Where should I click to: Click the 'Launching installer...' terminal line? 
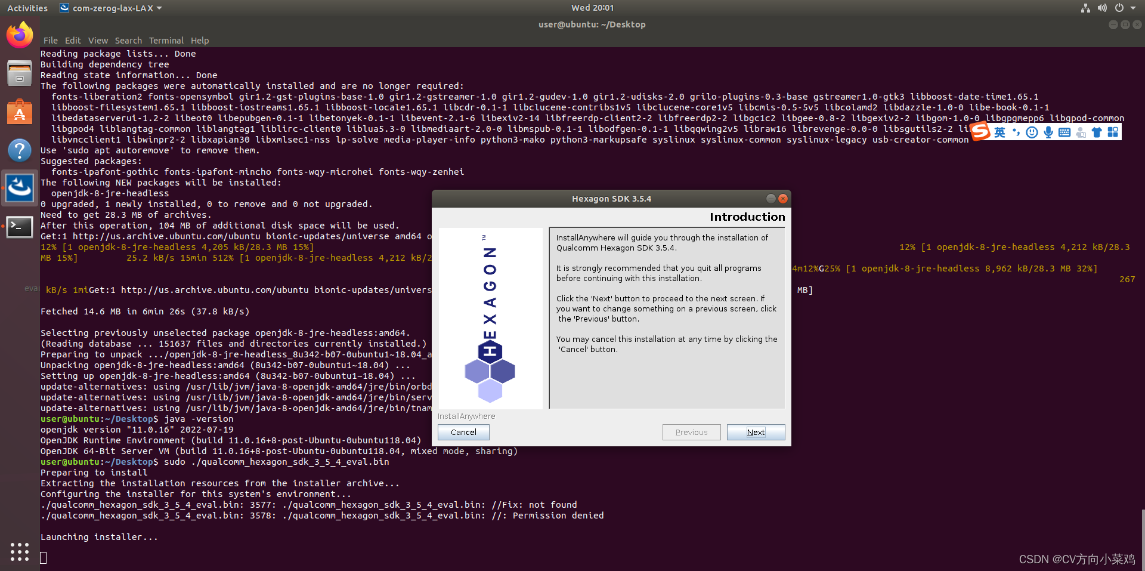pos(99,537)
